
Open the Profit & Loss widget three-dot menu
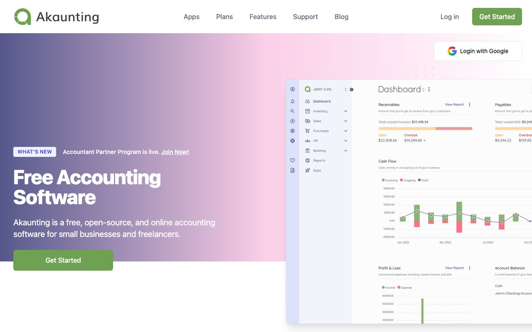pos(470,268)
